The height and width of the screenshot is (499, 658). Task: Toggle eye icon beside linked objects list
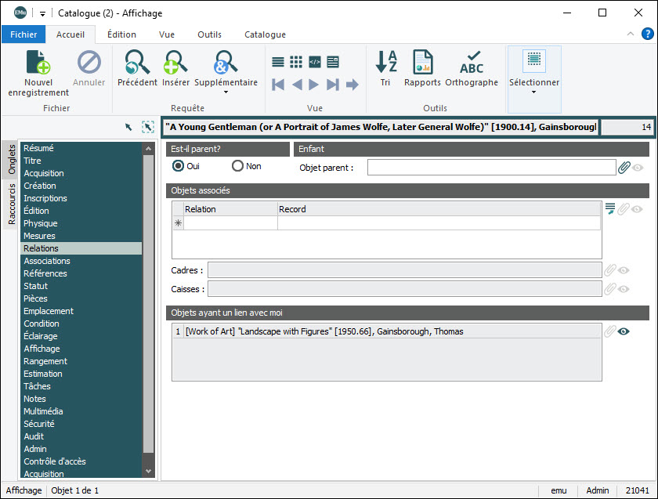pyautogui.click(x=624, y=331)
